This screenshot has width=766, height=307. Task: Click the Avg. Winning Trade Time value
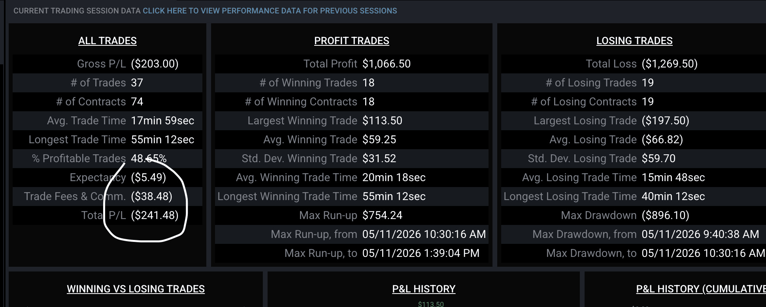point(394,177)
